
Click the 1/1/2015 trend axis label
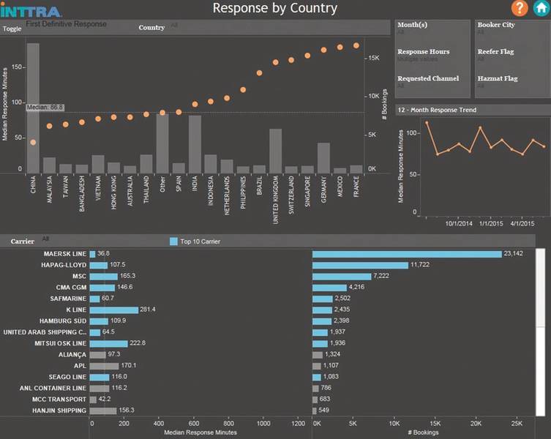coord(491,224)
